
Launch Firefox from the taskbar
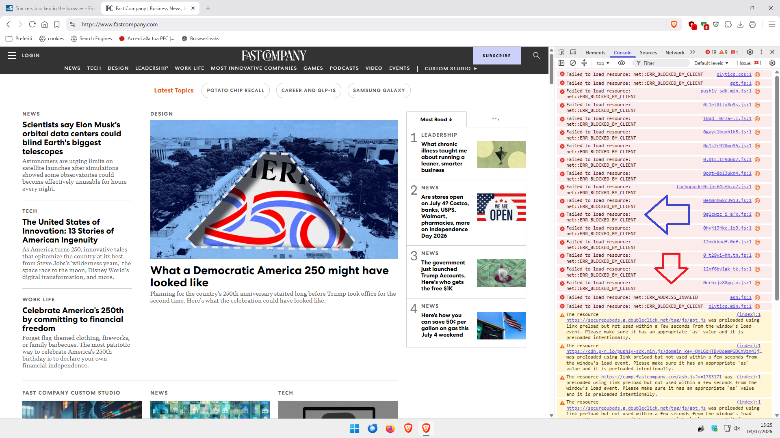pyautogui.click(x=390, y=428)
